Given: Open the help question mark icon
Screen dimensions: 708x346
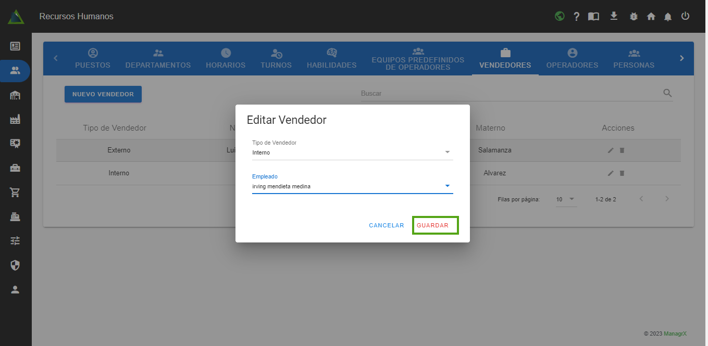Looking at the screenshot, I should pos(576,17).
